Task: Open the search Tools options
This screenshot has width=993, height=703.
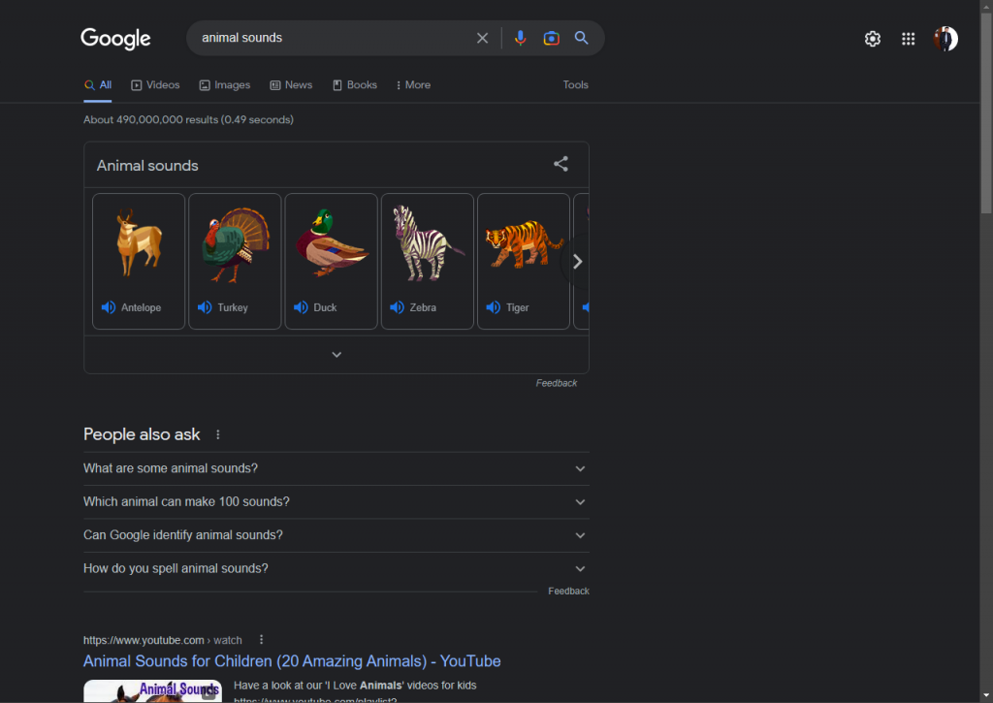Action: point(576,85)
